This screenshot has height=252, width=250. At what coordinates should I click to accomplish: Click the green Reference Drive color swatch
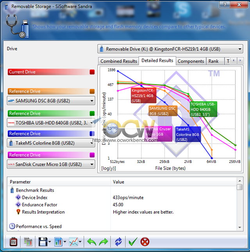[x=92, y=113]
